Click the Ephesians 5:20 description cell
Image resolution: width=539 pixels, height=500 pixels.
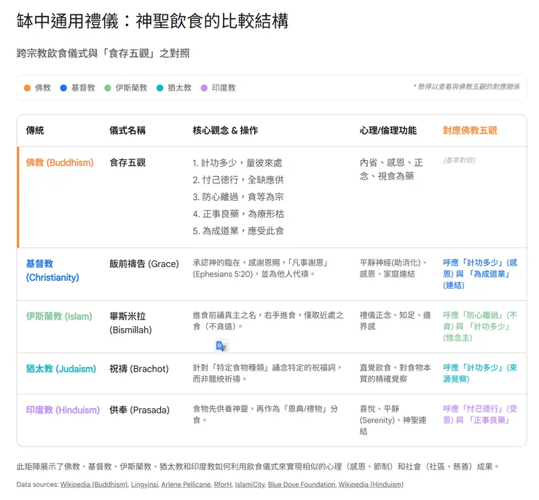click(261, 269)
